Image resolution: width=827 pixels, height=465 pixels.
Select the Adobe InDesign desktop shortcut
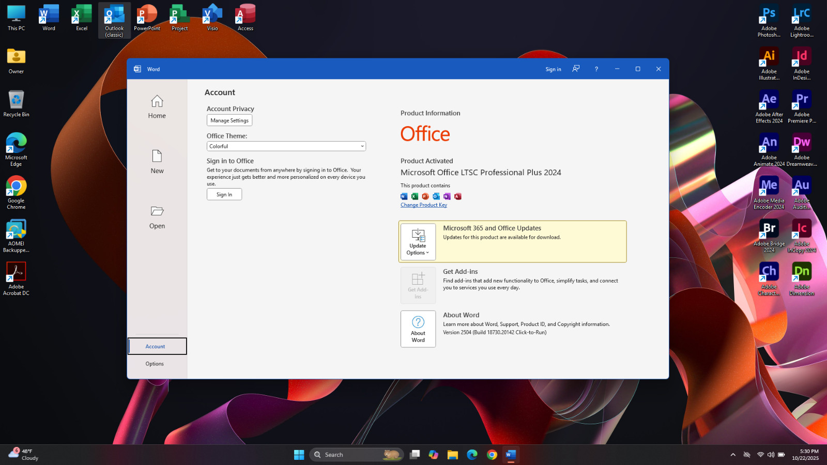802,64
